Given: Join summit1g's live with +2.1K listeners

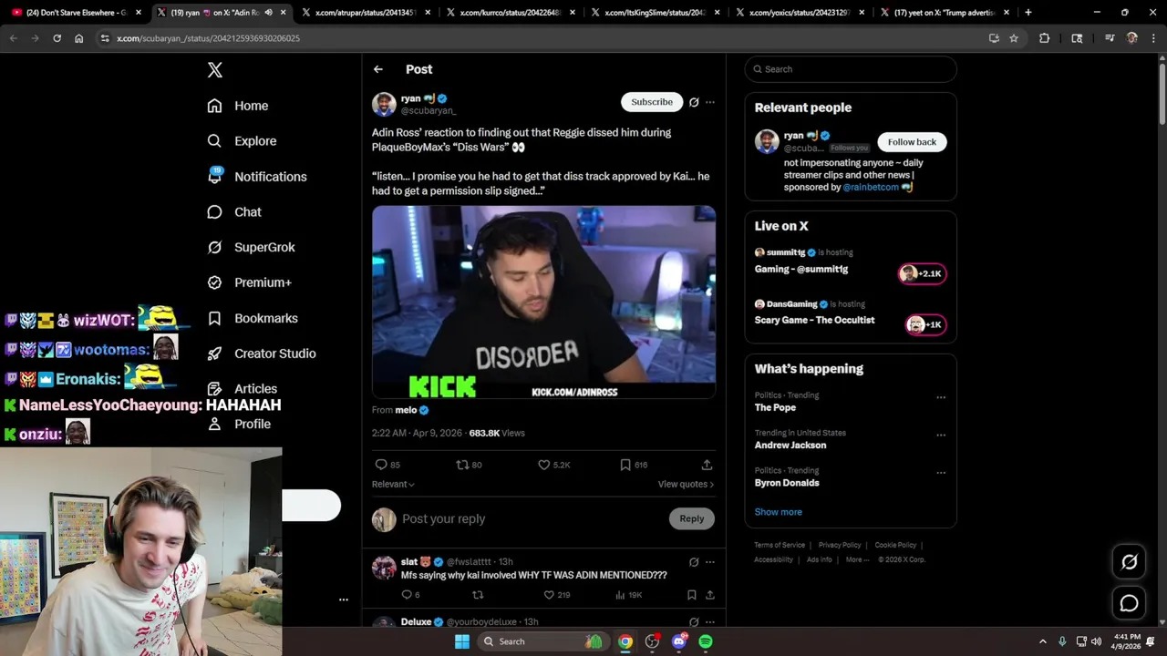Looking at the screenshot, I should (x=923, y=273).
